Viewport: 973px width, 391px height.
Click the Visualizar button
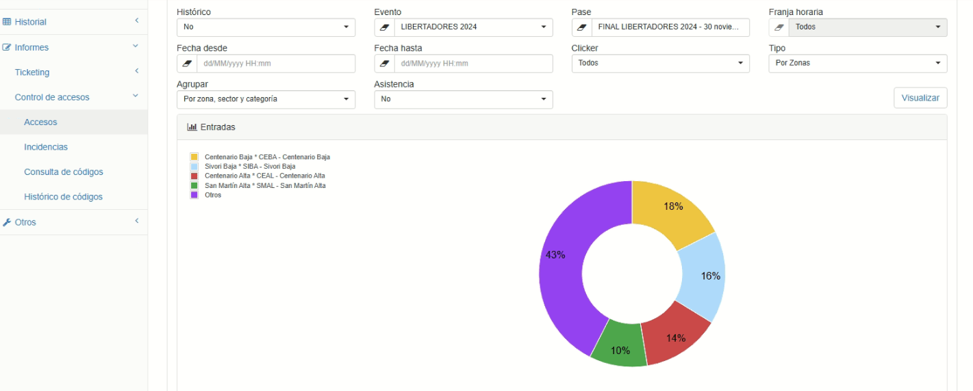[x=920, y=98]
